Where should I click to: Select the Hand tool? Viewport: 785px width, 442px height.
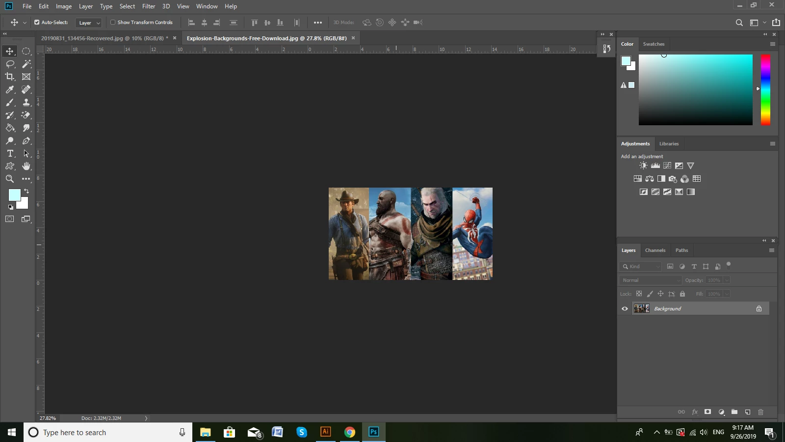coord(26,166)
